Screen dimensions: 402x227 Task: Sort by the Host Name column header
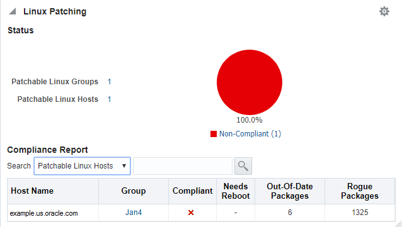(x=53, y=191)
